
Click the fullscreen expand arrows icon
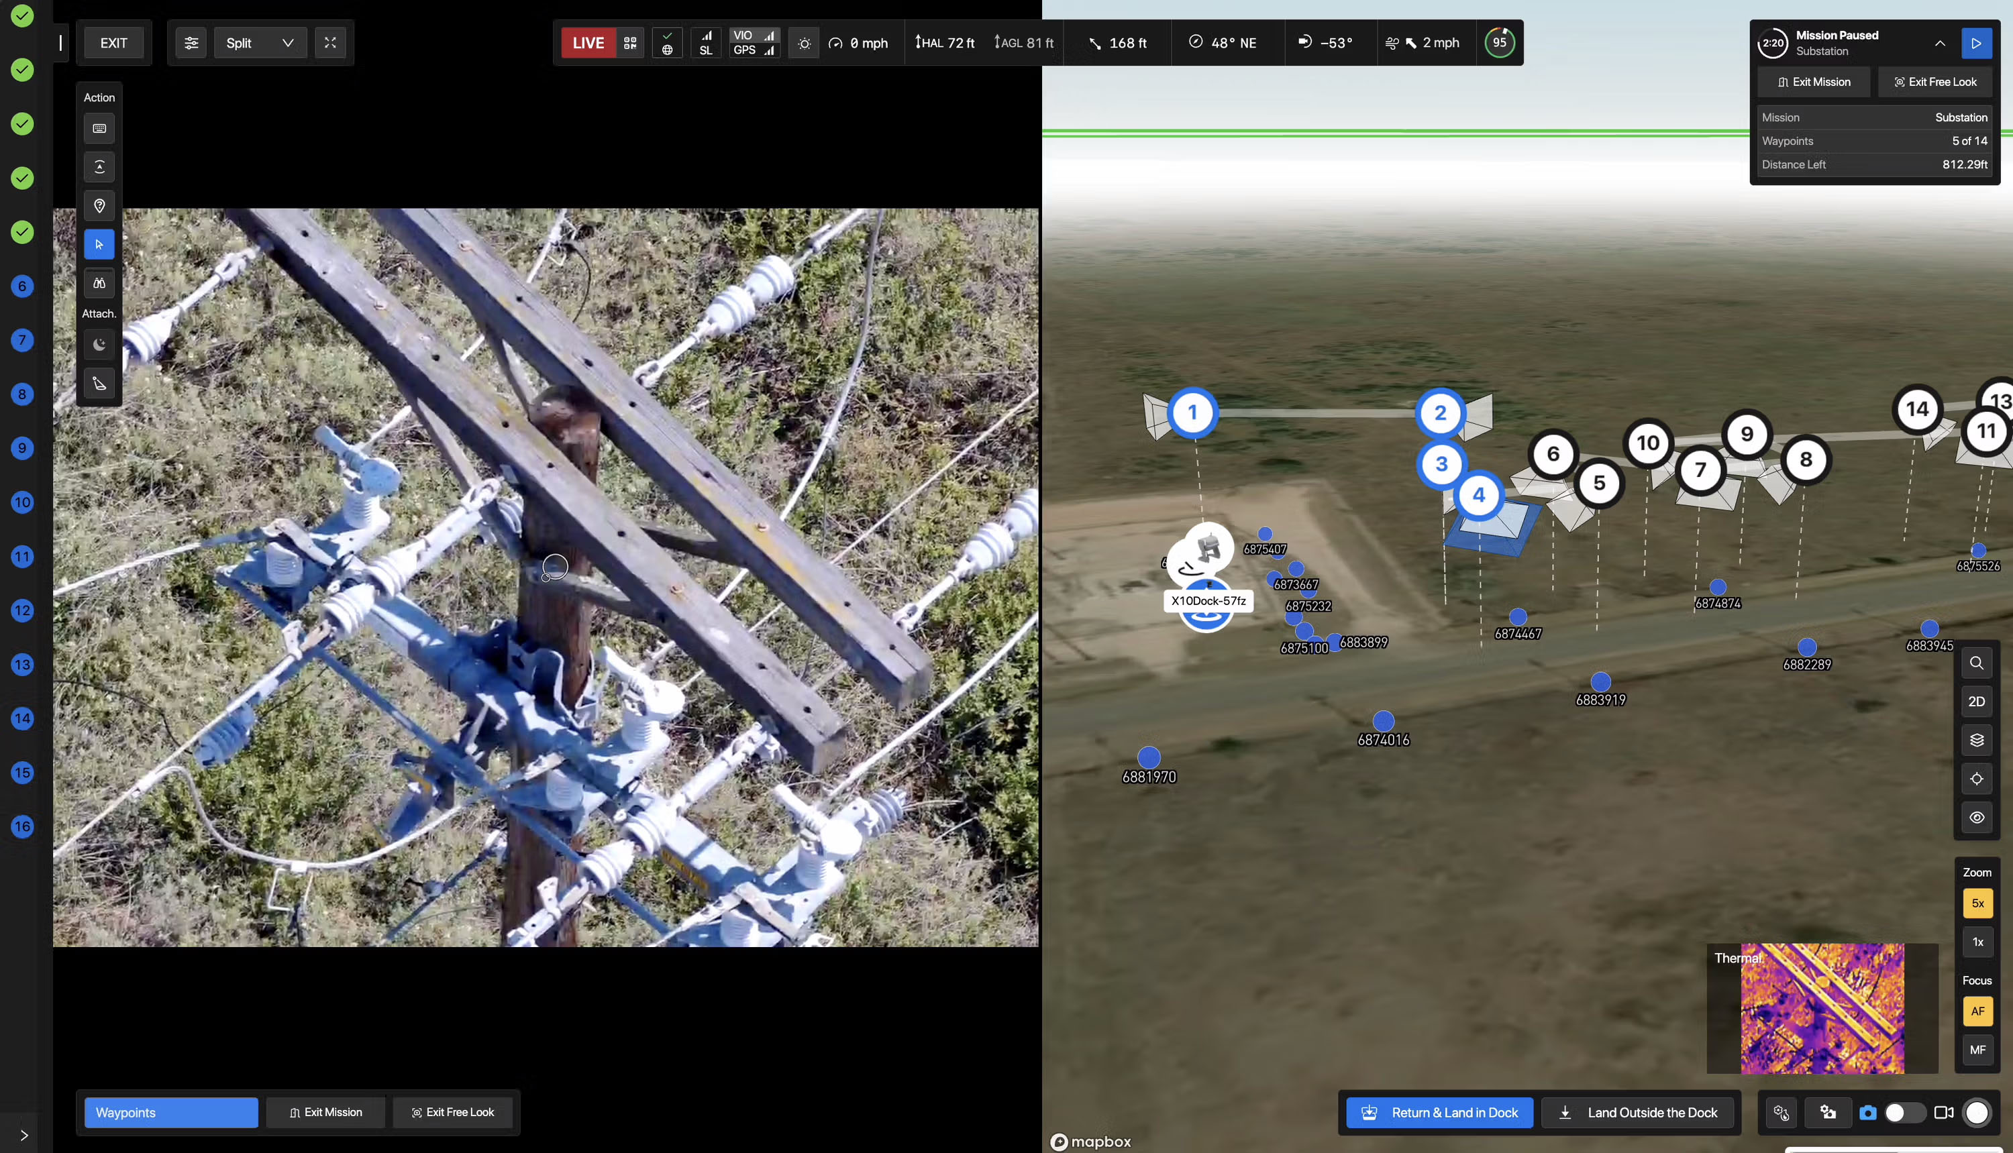point(330,43)
